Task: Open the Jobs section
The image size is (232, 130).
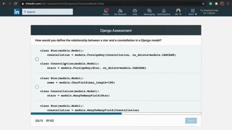Action: (134, 12)
